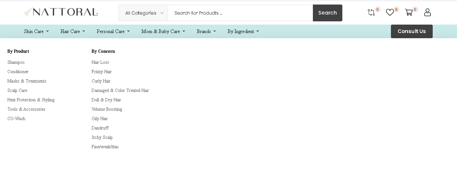
Task: Select the Shampoo link
Action: (x=16, y=62)
